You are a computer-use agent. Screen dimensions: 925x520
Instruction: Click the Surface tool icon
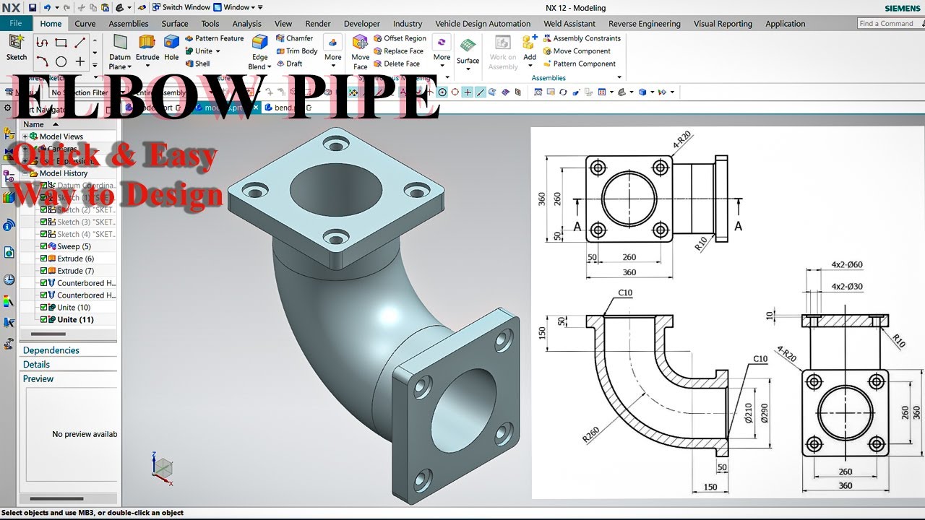468,46
